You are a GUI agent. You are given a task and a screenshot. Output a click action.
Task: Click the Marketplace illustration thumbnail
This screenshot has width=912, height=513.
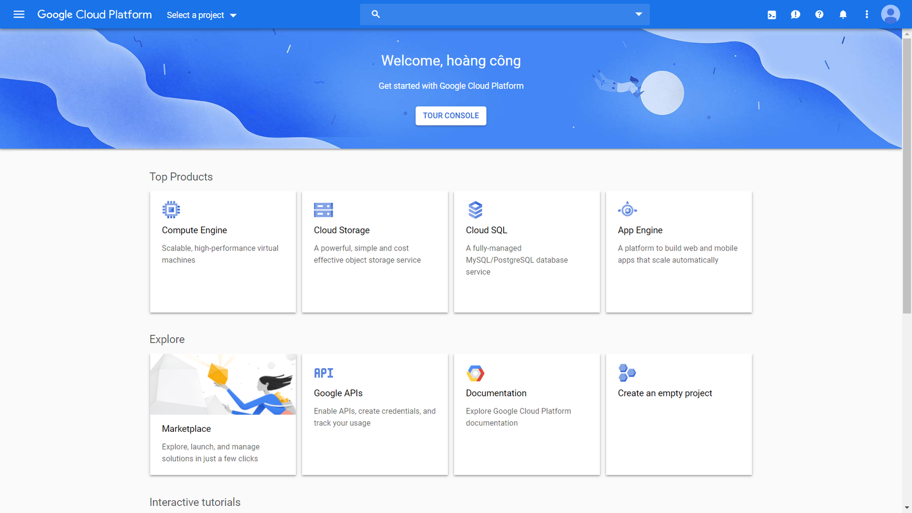click(223, 384)
